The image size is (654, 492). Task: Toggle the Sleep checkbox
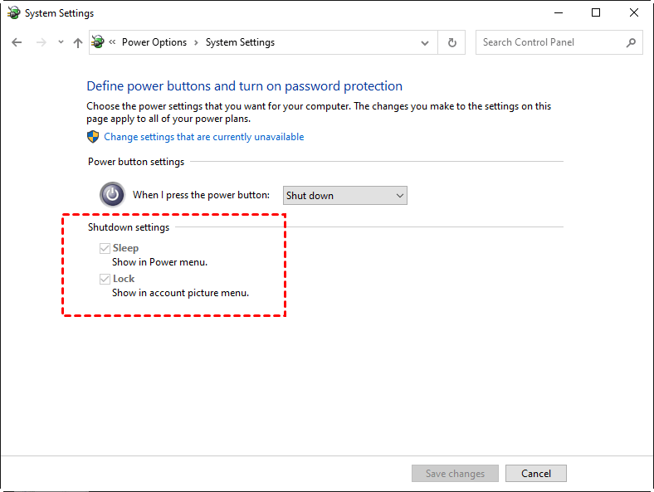[105, 248]
